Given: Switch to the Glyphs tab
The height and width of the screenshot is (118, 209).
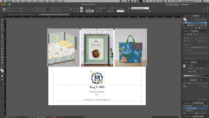Looking at the screenshot, I should [186, 31].
